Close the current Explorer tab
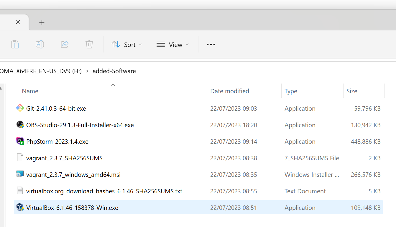This screenshot has height=227, width=396. [x=18, y=22]
